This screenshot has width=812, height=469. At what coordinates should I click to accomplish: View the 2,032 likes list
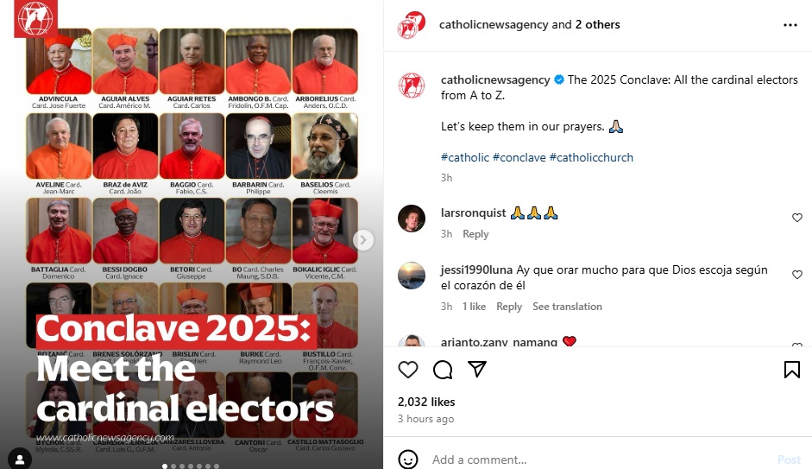426,402
